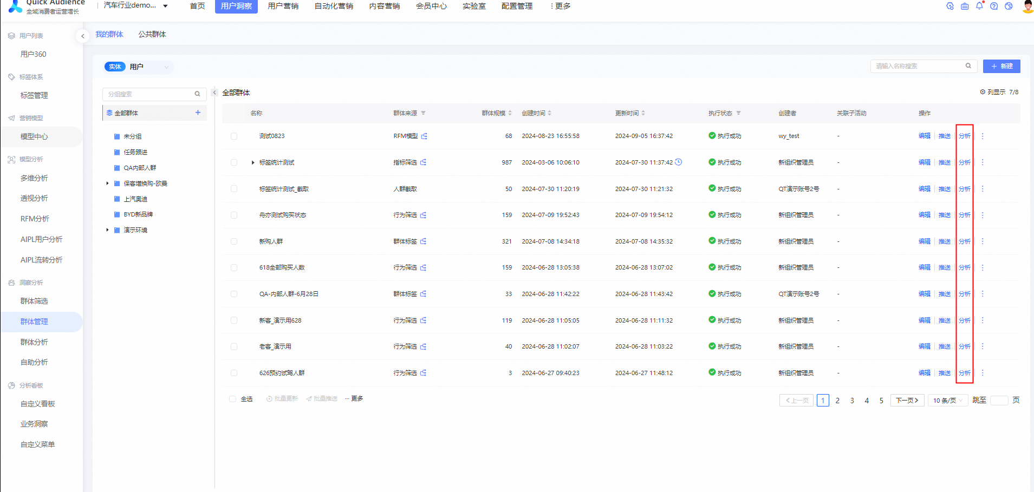1034x492 pixels.
Task: Sort by 群体规模 column arrows
Action: 510,113
